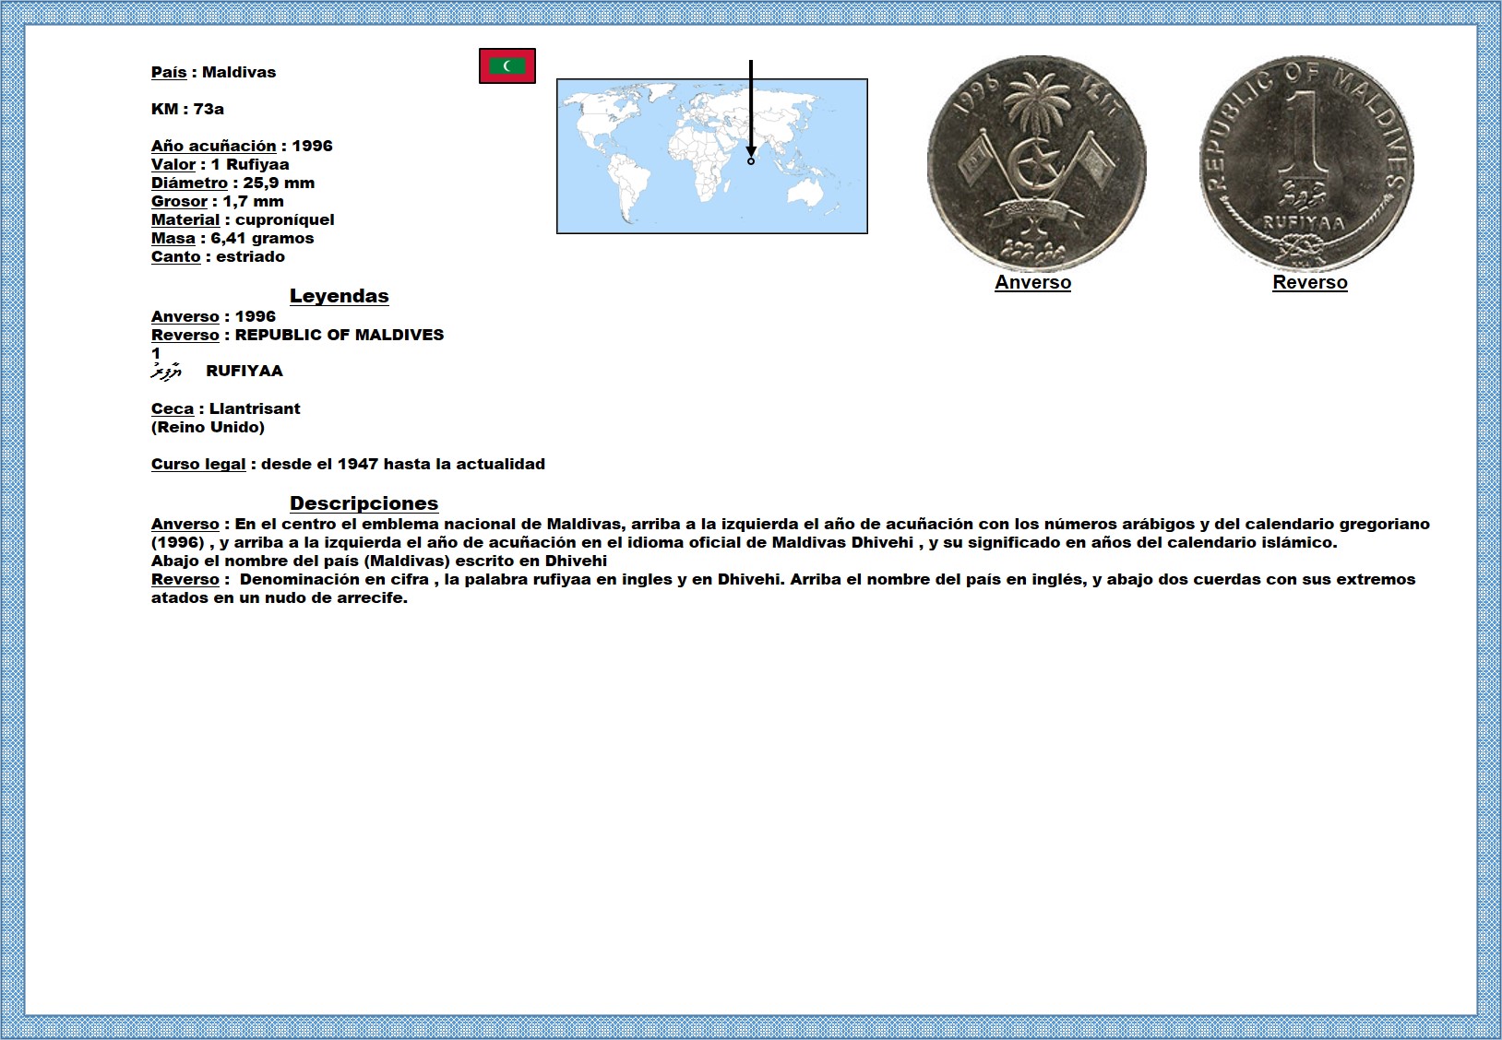Click the 'Valor' label

coord(173,164)
